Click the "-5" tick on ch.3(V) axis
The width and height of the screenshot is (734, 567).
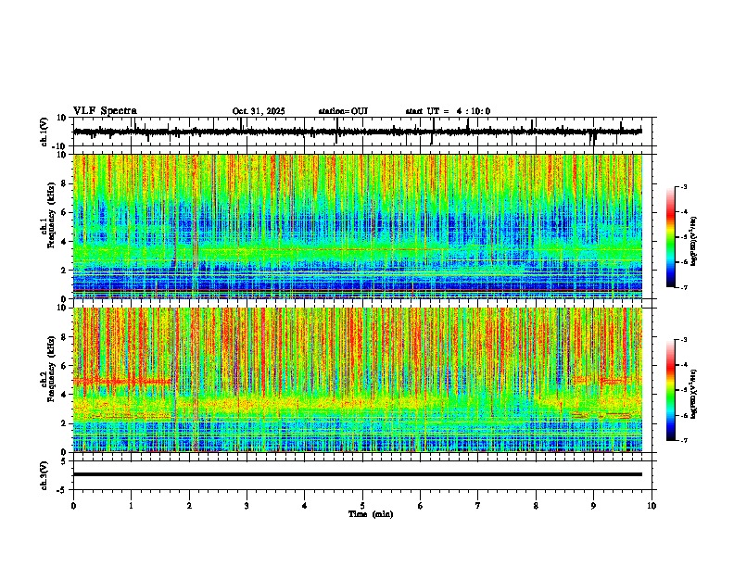63,490
